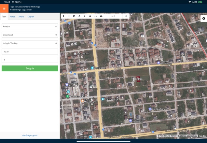Viewport: 207px width, 143px height.
Task: Select the measure distance arrow tool
Action: point(95,16)
